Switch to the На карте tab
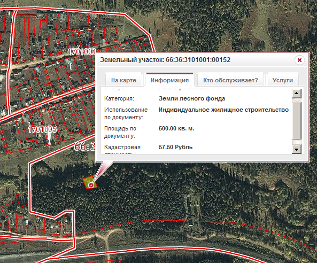Screen dimensions: 317x263 tap(123, 80)
